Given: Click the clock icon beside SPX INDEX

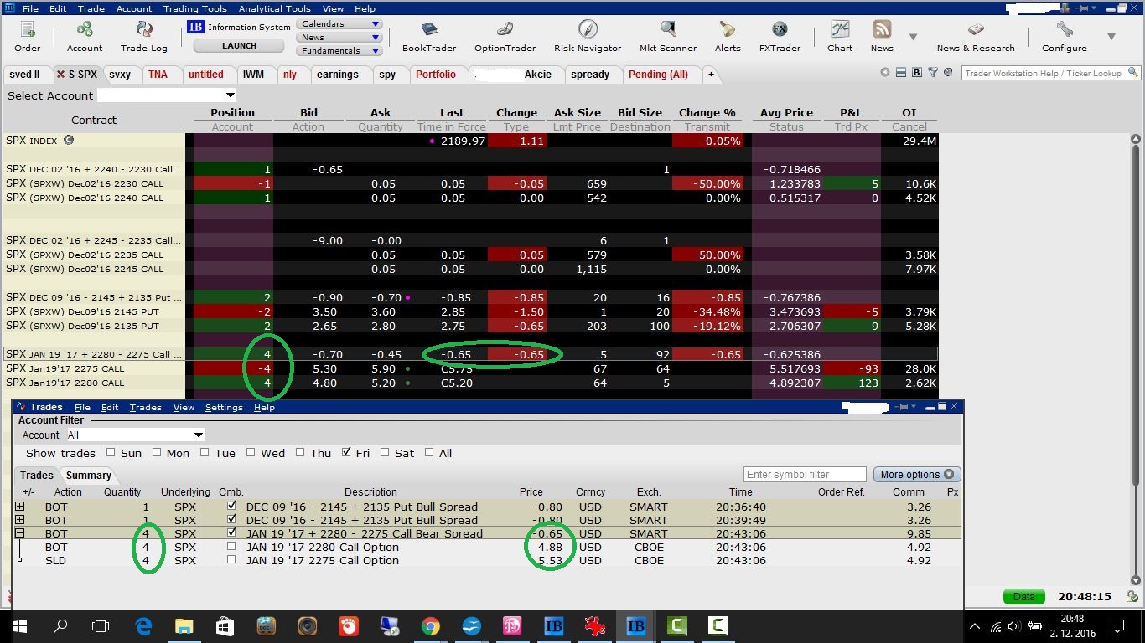Looking at the screenshot, I should coord(69,141).
